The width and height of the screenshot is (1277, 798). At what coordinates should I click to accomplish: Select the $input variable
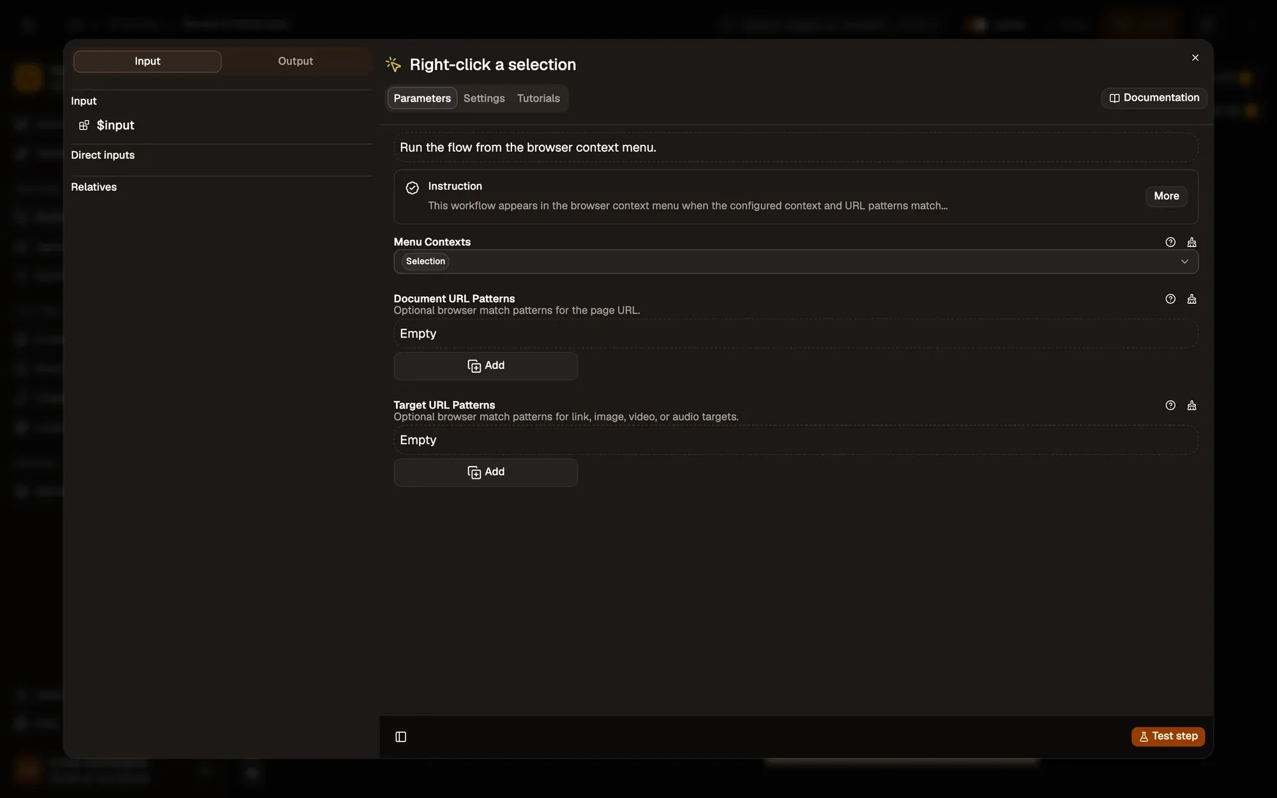click(x=115, y=125)
